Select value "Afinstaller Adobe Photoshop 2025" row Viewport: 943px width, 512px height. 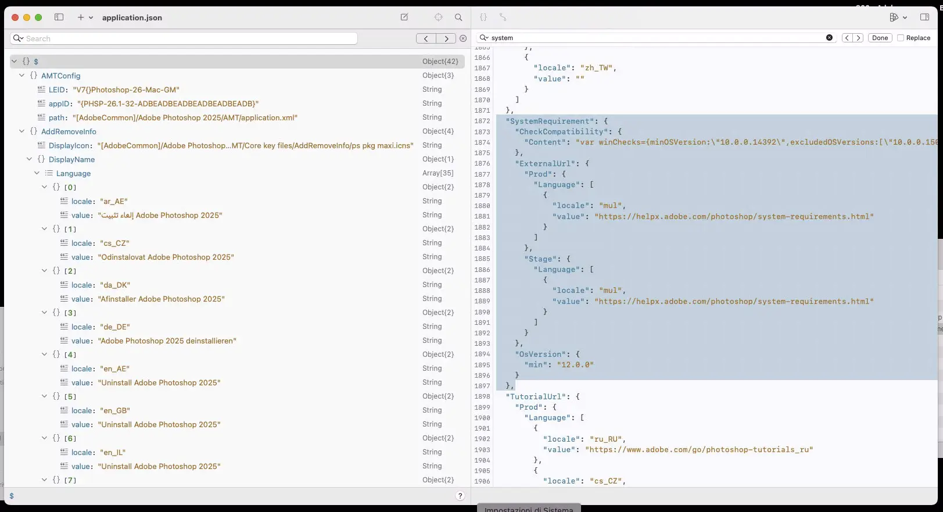[237, 299]
